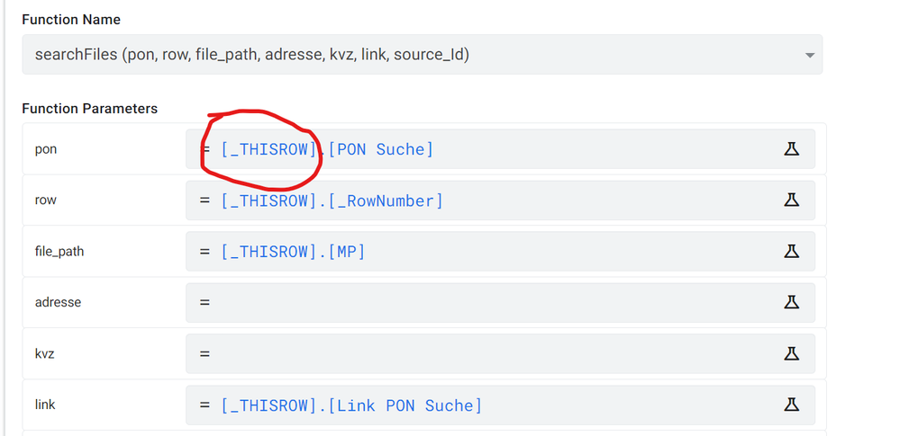Click the link parameter label
900x436 pixels.
(45, 405)
